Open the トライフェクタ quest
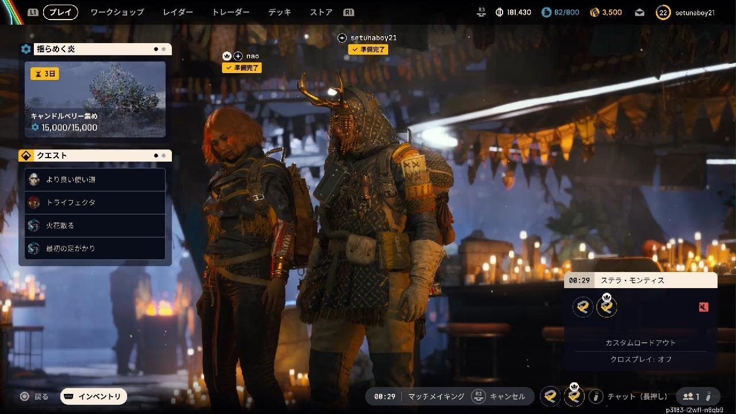This screenshot has width=736, height=414. coord(95,202)
